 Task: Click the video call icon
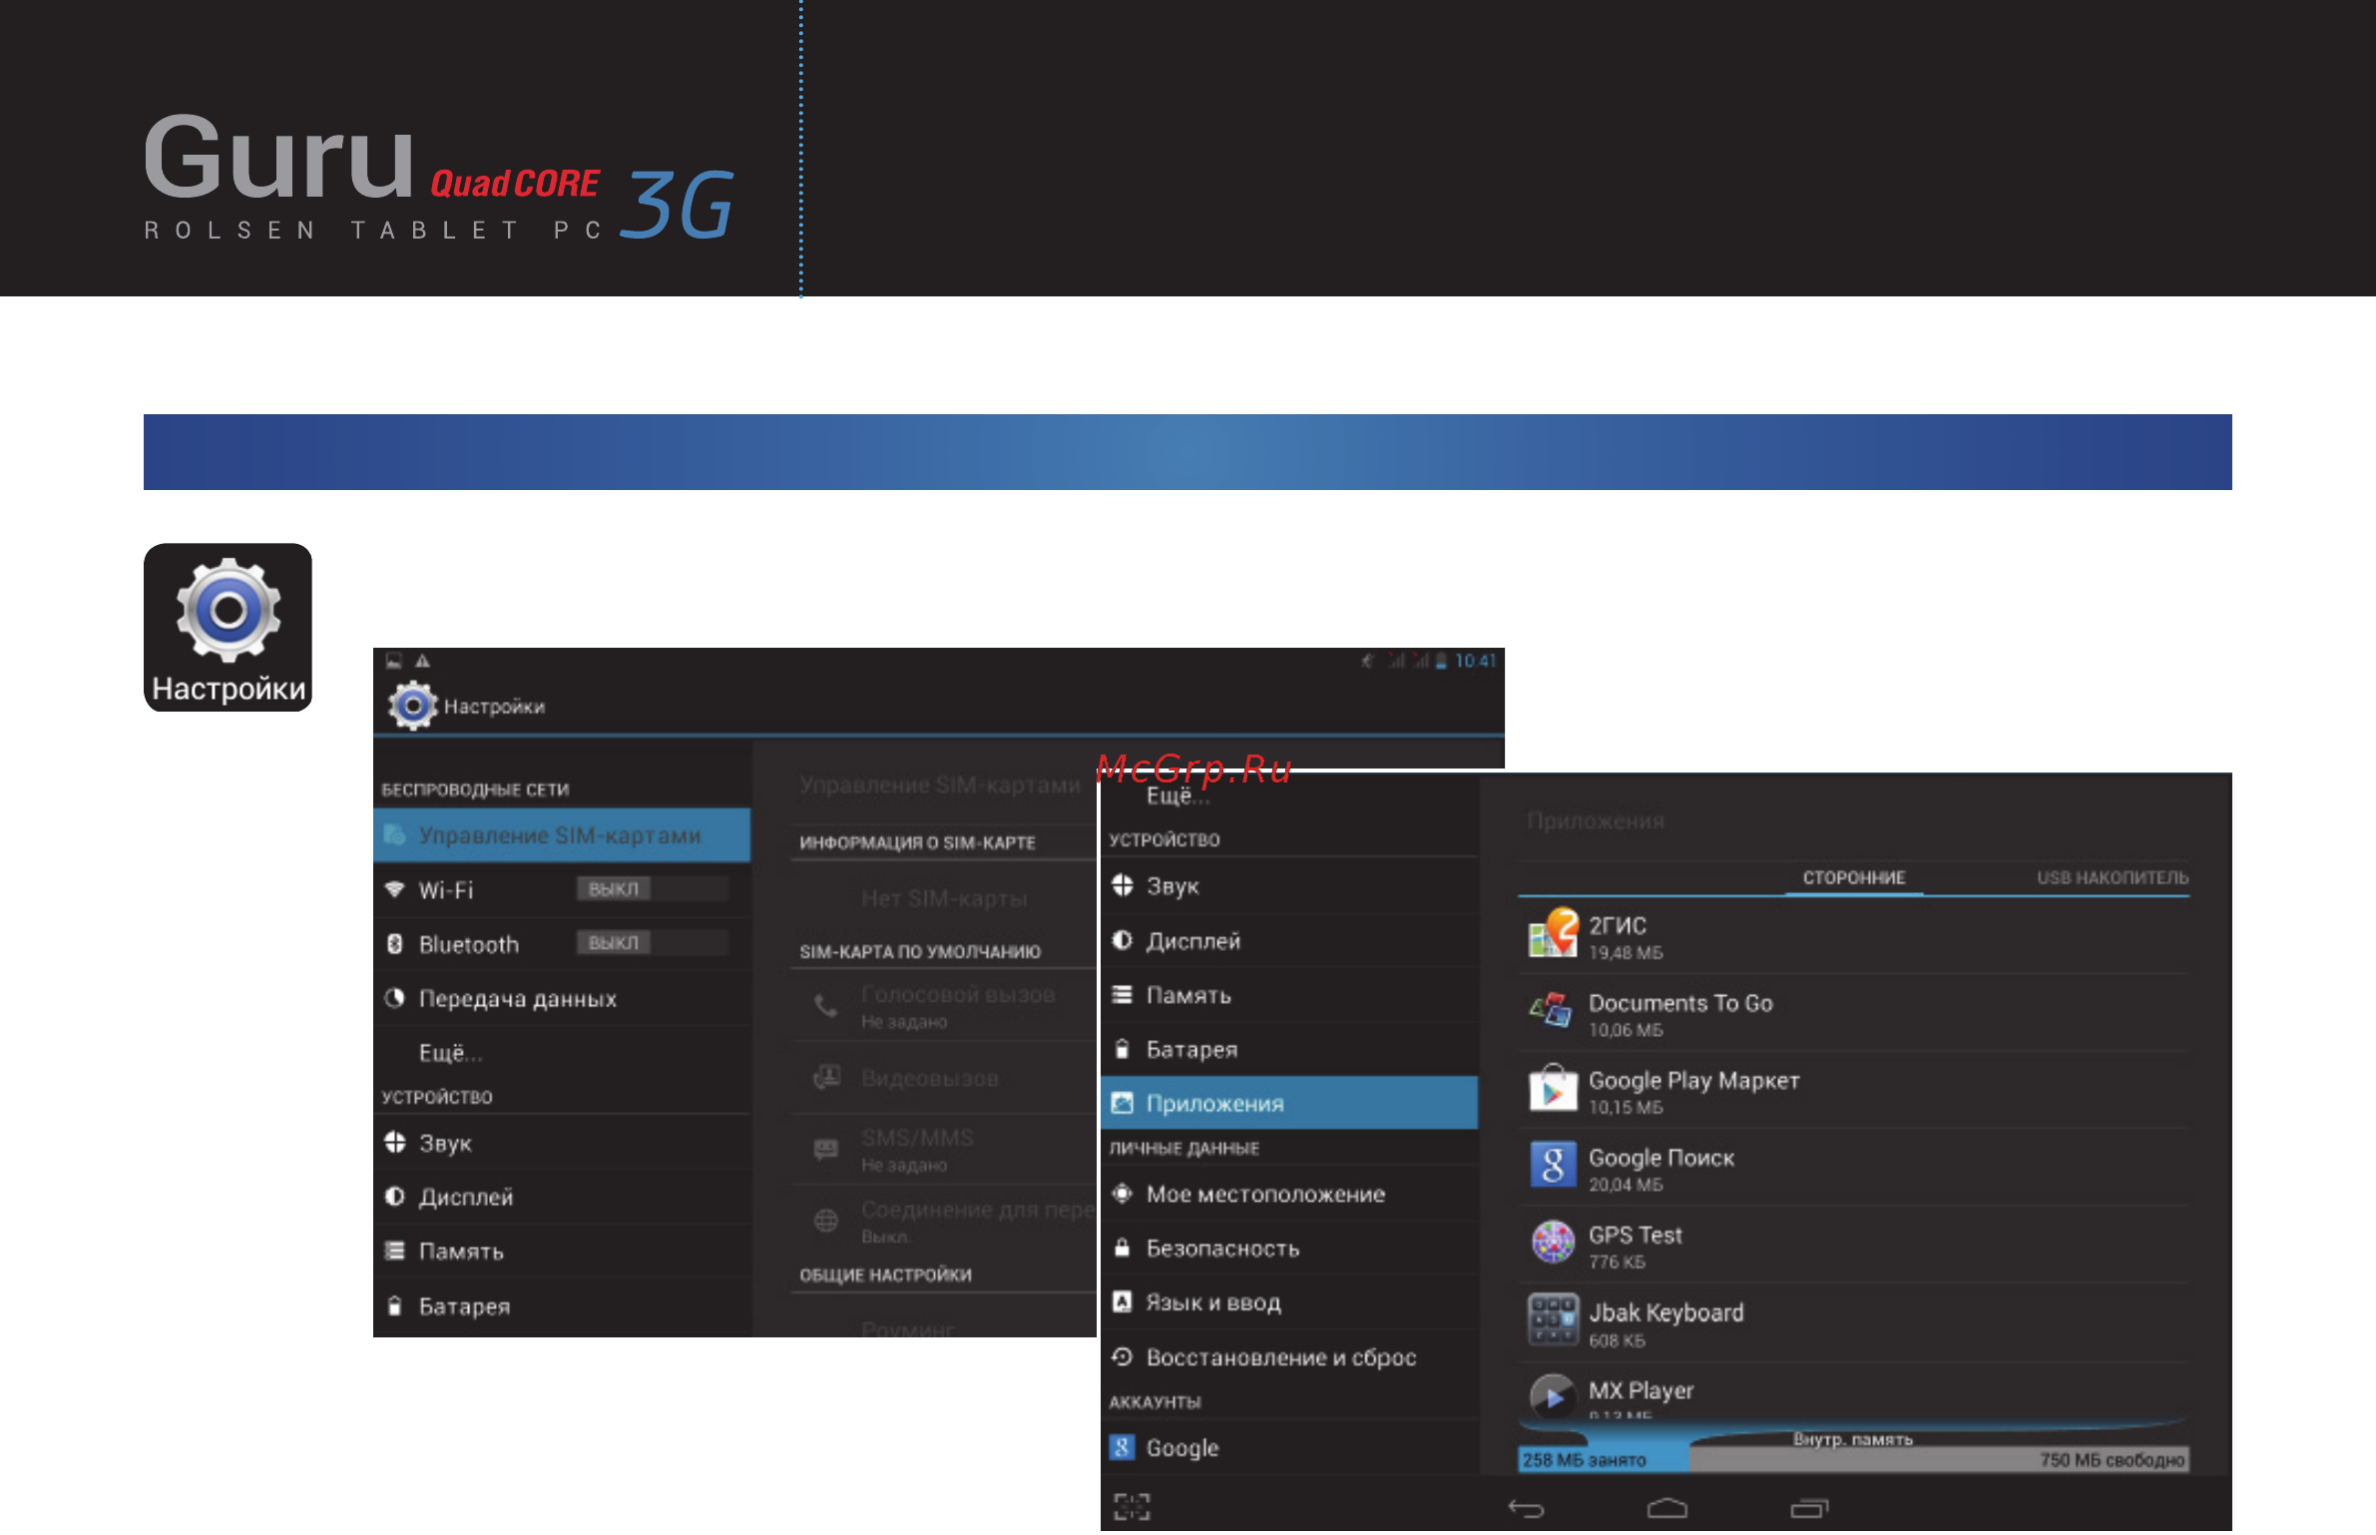pos(826,1078)
